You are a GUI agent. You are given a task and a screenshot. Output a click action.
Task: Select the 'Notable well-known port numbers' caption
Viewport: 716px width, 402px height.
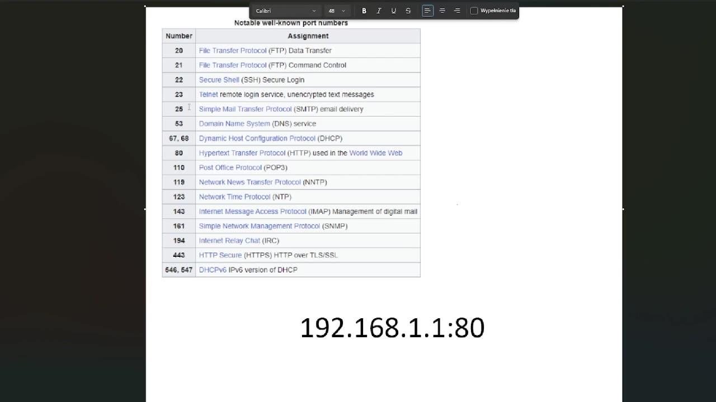(291, 23)
